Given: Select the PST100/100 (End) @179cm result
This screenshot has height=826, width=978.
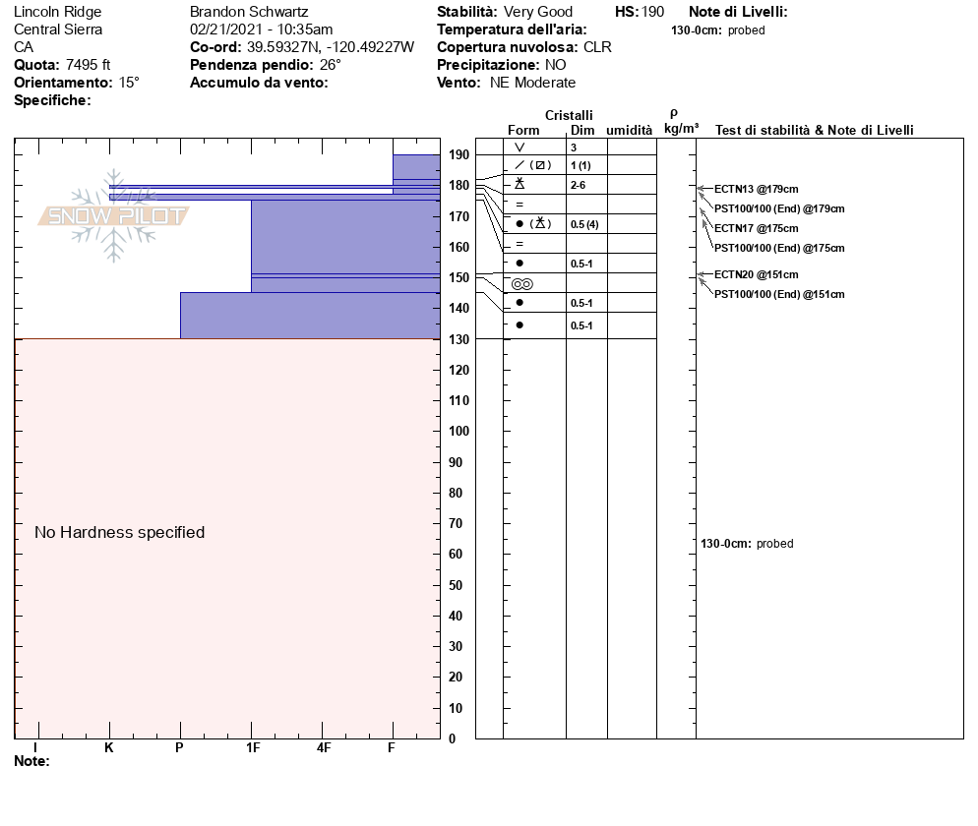Looking at the screenshot, I should pos(778,208).
